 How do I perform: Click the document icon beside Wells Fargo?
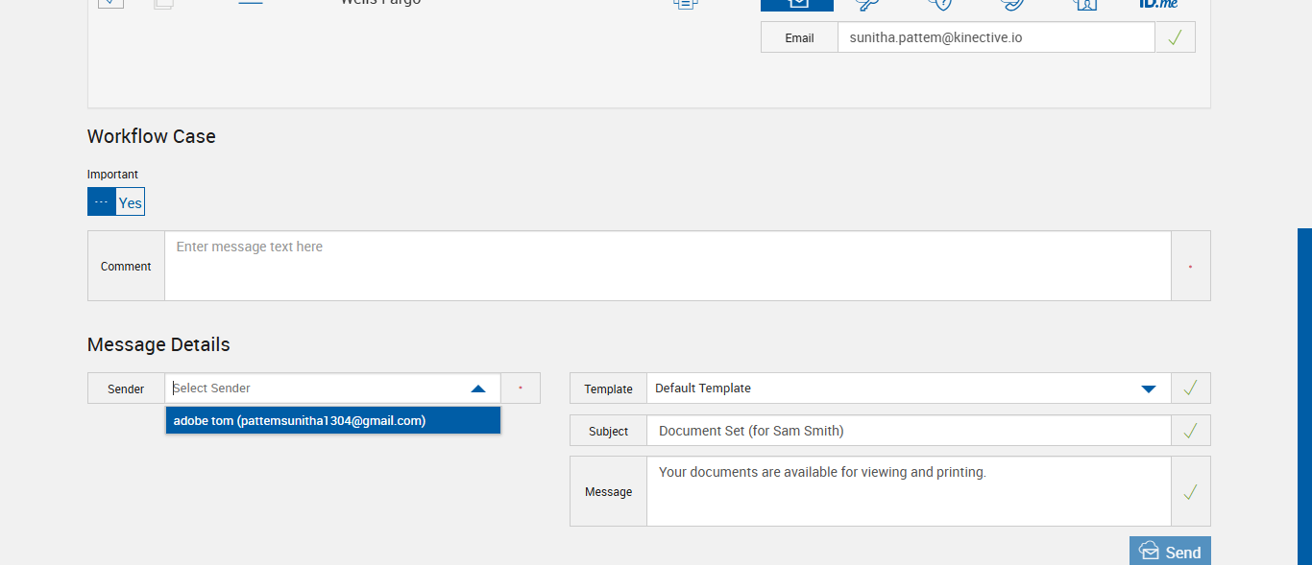pyautogui.click(x=685, y=4)
